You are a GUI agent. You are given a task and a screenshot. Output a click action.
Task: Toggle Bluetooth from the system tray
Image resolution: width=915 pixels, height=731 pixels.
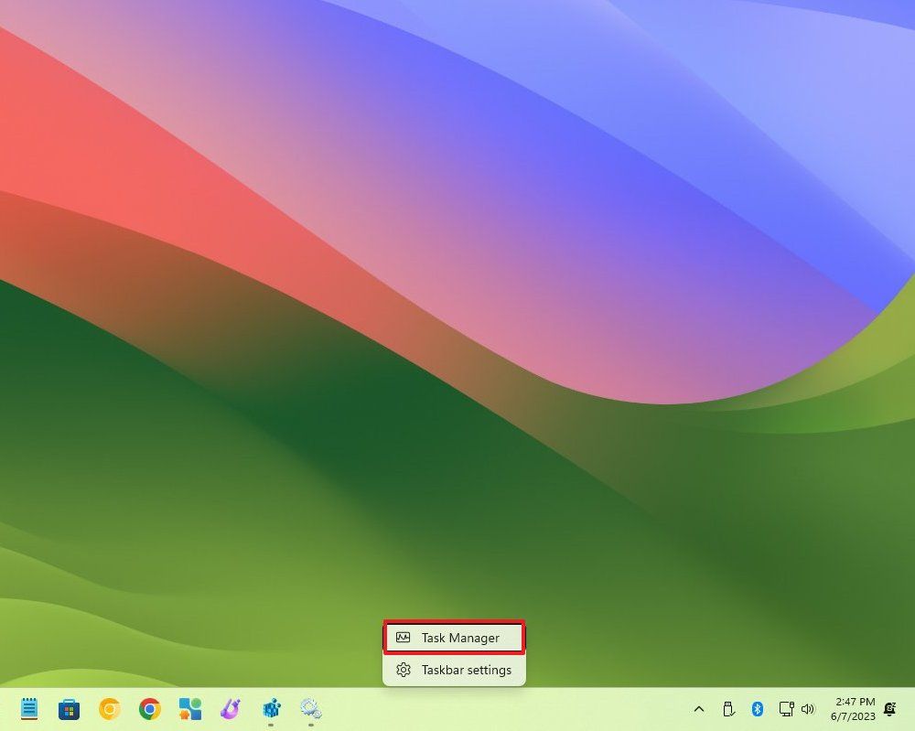tap(758, 709)
